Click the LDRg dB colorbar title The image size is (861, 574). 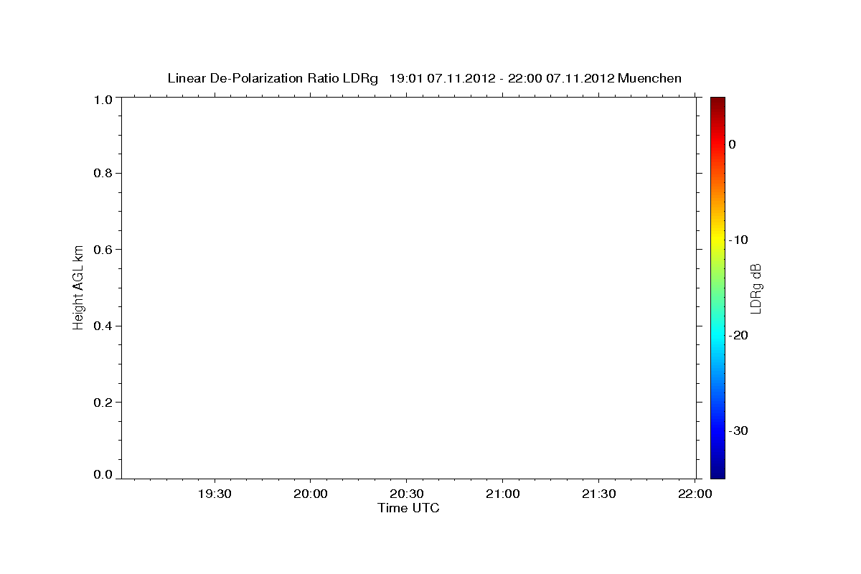(756, 288)
